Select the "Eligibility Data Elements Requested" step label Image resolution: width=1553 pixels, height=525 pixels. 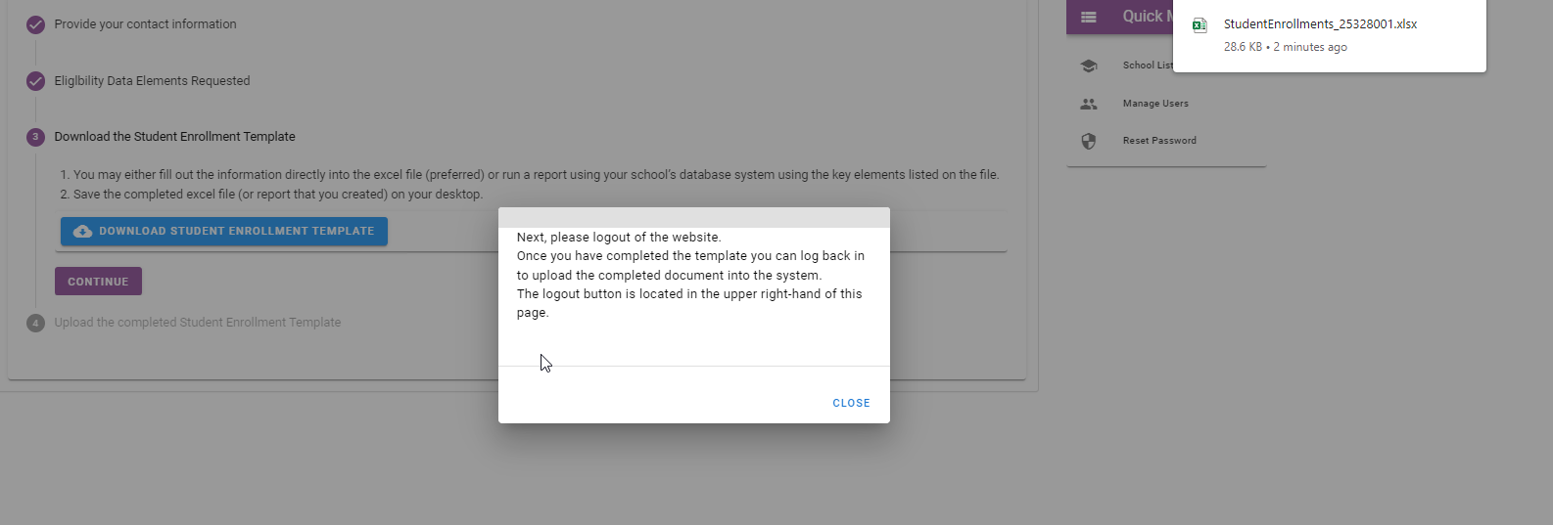pos(152,81)
